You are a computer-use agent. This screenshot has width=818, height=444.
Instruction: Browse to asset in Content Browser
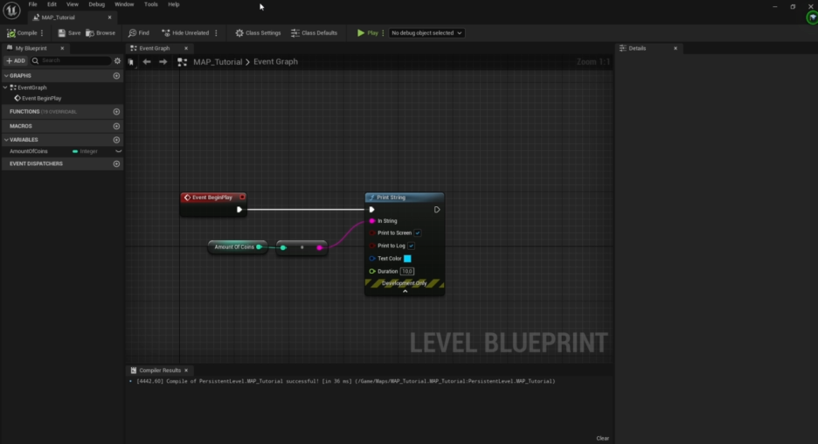click(x=101, y=33)
